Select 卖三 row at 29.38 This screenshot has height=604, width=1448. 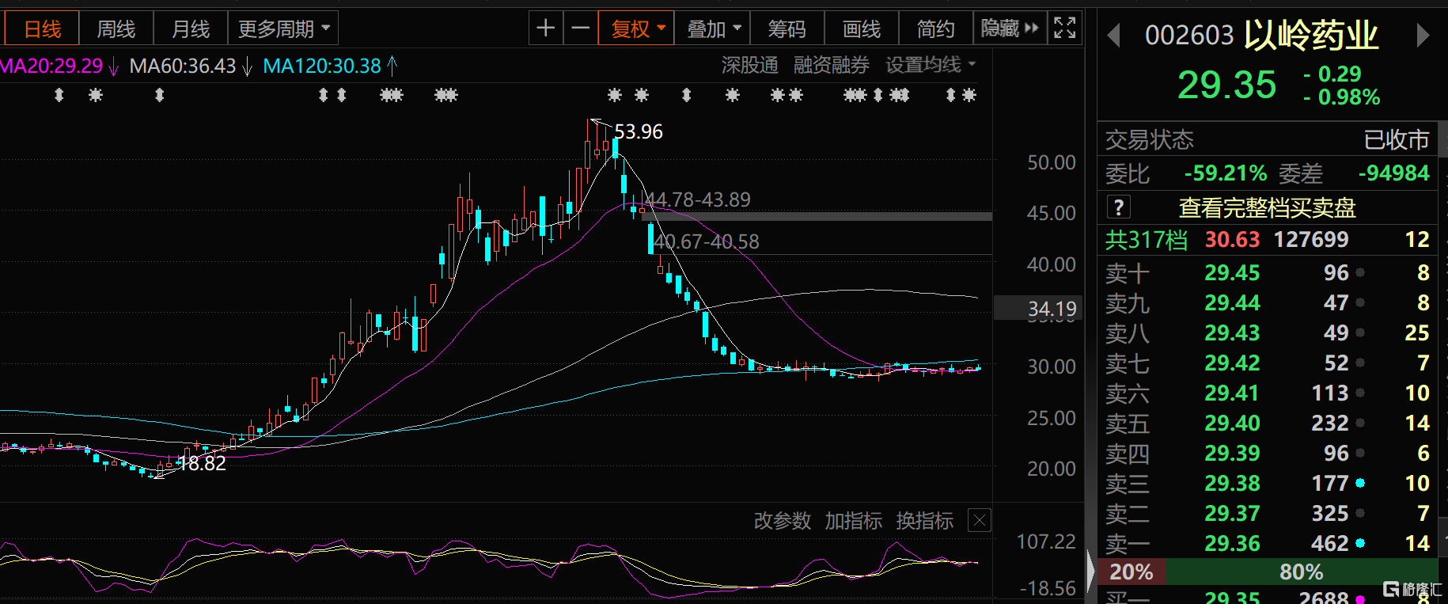coord(1267,483)
